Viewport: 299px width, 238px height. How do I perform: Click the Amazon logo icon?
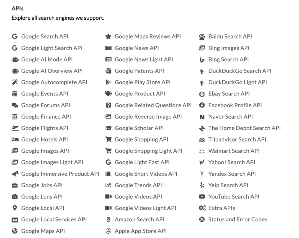tap(108, 219)
